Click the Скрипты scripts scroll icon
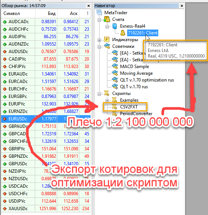This screenshot has width=208, height=215. click(107, 93)
